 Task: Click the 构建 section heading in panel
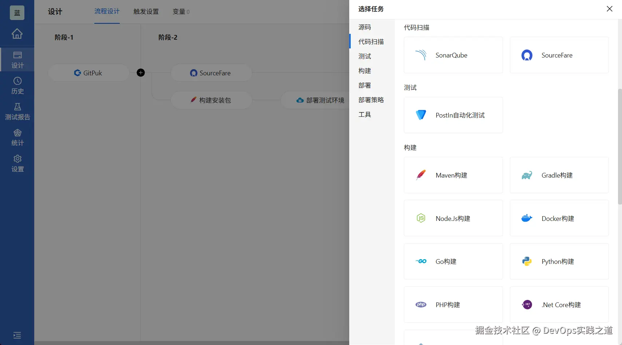(x=410, y=147)
